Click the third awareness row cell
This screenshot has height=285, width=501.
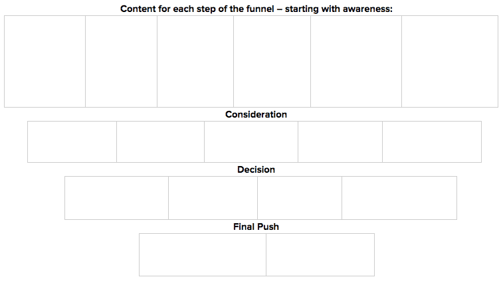pos(195,61)
